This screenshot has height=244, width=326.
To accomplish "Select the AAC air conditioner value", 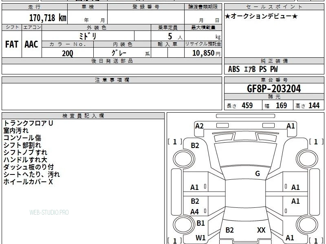I will click(x=31, y=44).
